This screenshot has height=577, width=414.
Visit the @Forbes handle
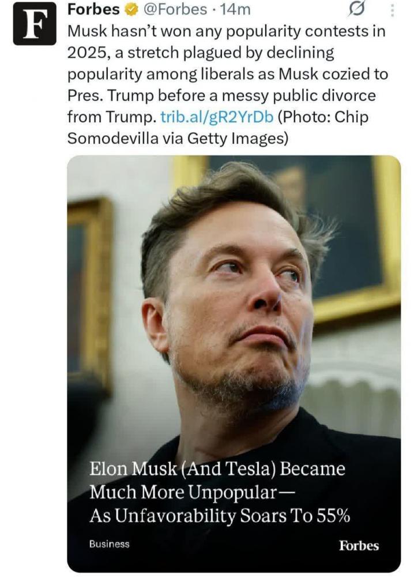click(x=174, y=10)
